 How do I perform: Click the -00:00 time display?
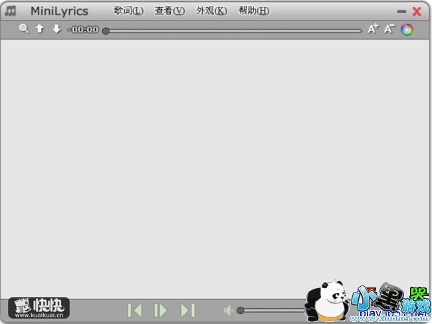coord(83,29)
